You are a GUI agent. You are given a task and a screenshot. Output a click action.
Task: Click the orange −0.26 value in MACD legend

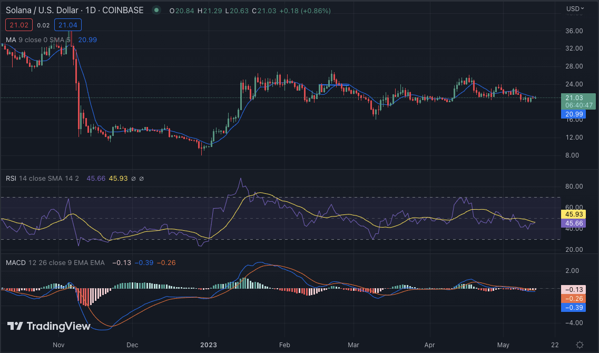coord(166,263)
